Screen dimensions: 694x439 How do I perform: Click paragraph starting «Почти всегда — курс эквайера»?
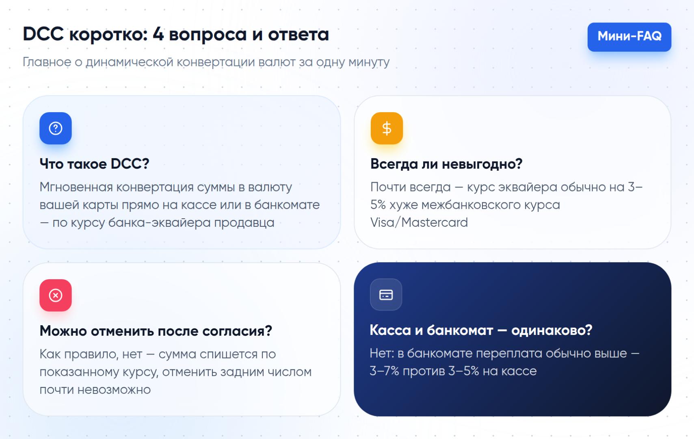(506, 205)
